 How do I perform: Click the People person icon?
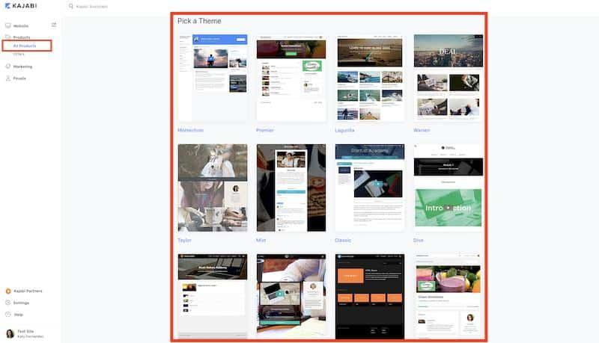pyautogui.click(x=8, y=78)
